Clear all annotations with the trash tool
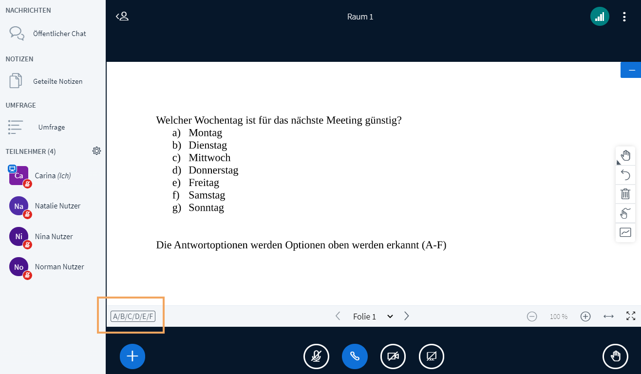Viewport: 641px width, 374px height. (x=625, y=194)
